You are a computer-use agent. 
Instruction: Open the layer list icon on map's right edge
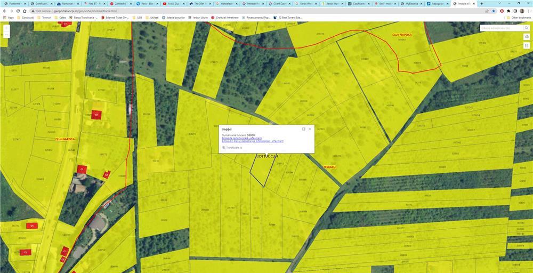pos(527,45)
